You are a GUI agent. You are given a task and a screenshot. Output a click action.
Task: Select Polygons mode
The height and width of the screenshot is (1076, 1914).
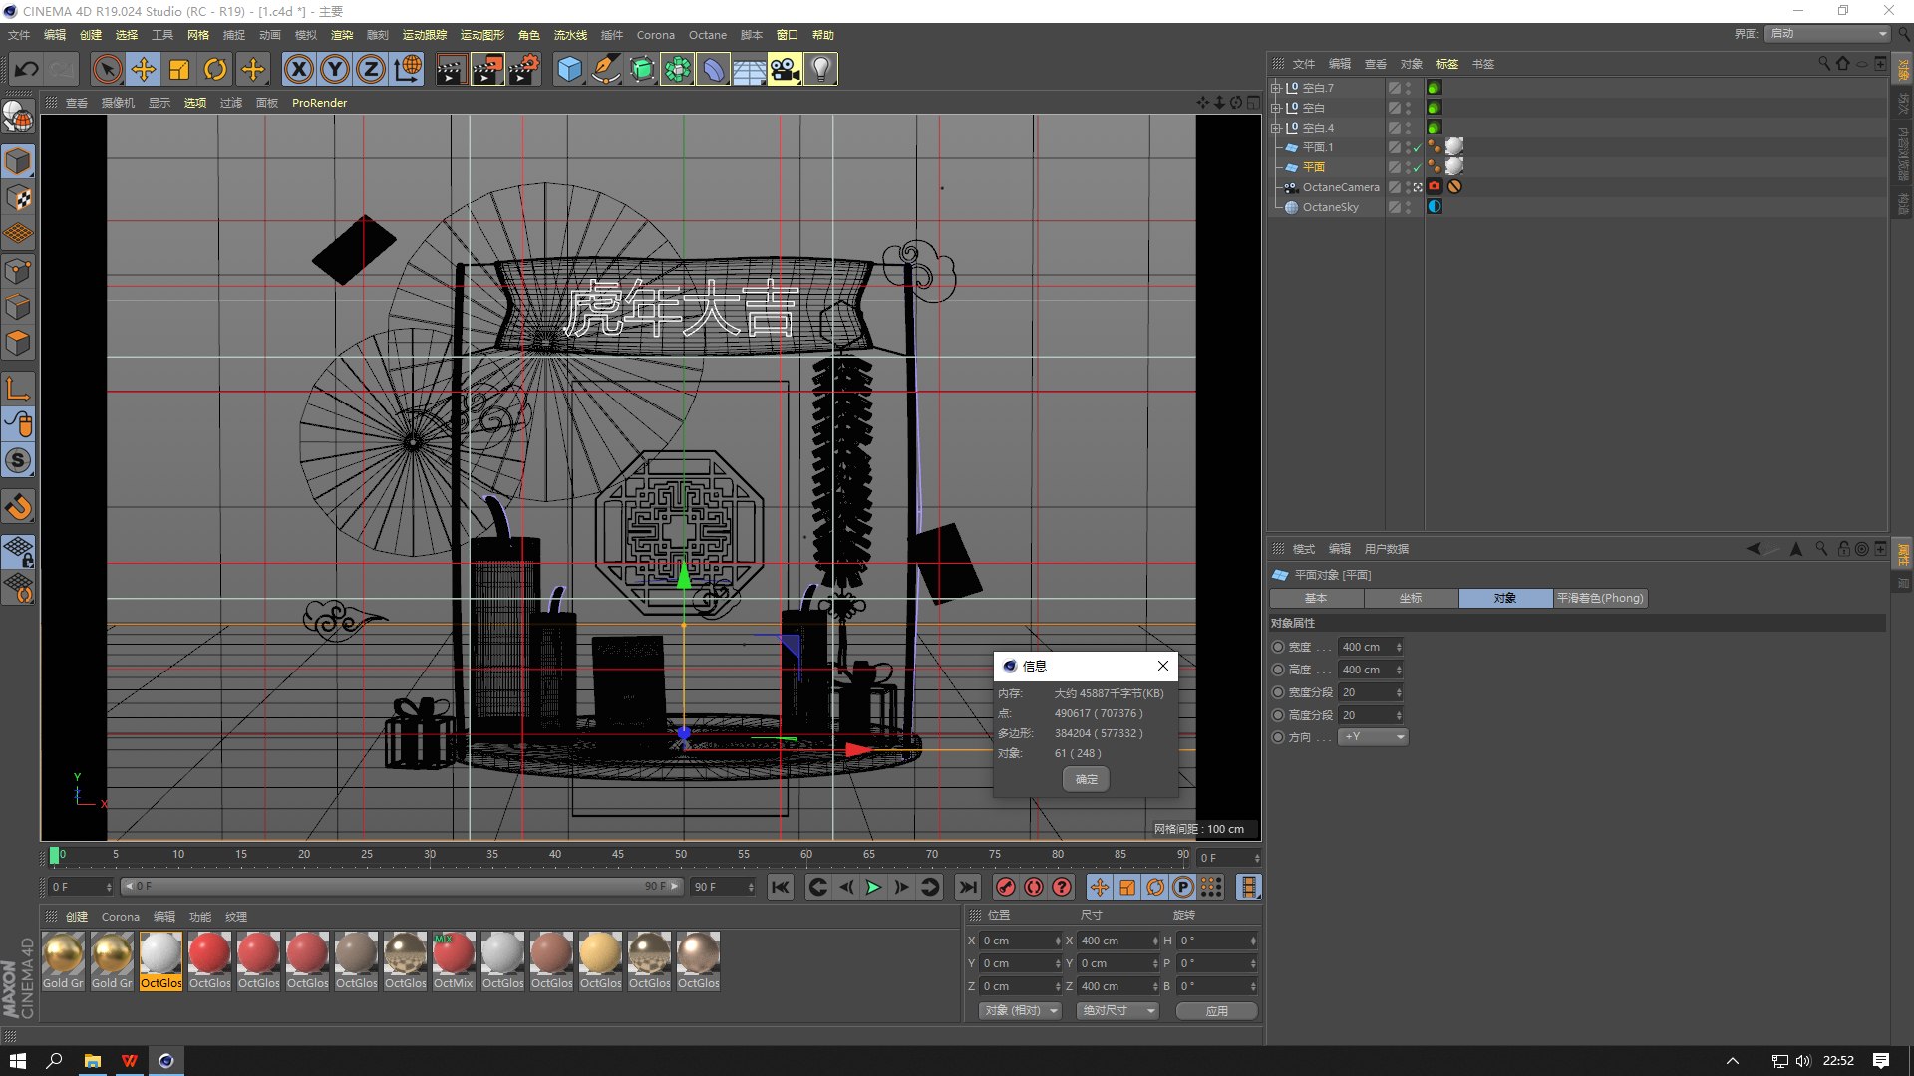tap(18, 343)
